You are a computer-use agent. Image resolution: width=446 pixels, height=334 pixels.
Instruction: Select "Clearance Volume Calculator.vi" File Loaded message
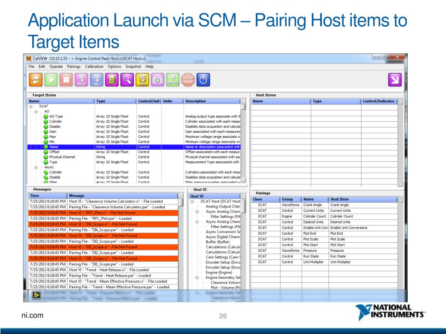103,201
